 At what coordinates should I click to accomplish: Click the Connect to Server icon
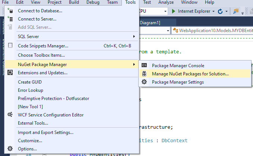[10, 19]
